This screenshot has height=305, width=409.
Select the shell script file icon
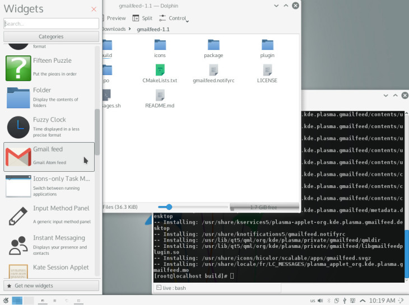106,95
